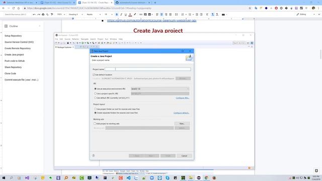Click the Outline panel icon

point(6,26)
